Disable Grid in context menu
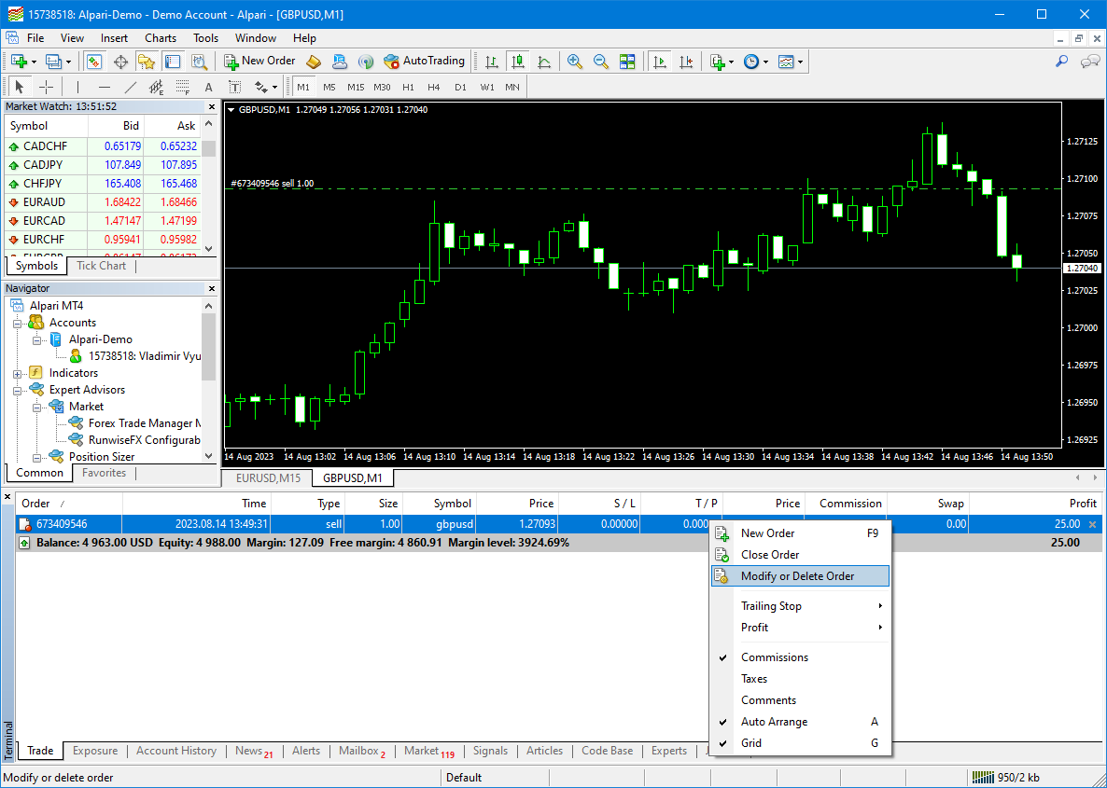The image size is (1107, 788). (751, 743)
